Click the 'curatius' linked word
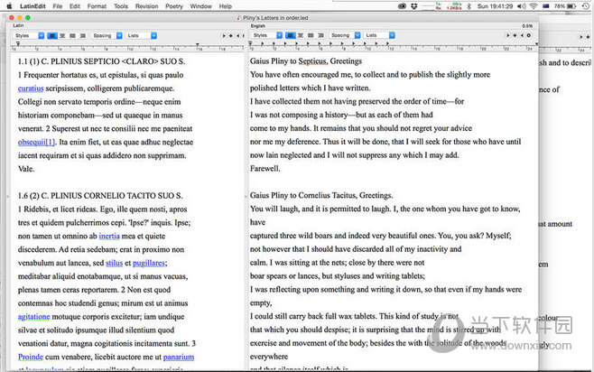This screenshot has height=372, width=594. pos(31,88)
